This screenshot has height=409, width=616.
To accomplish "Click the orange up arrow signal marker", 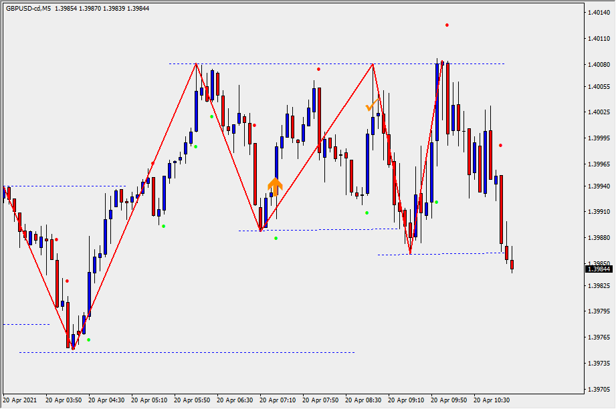I will [x=274, y=186].
